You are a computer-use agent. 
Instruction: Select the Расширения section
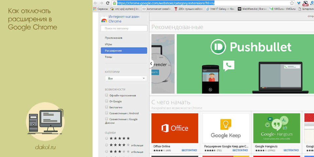tap(124, 51)
